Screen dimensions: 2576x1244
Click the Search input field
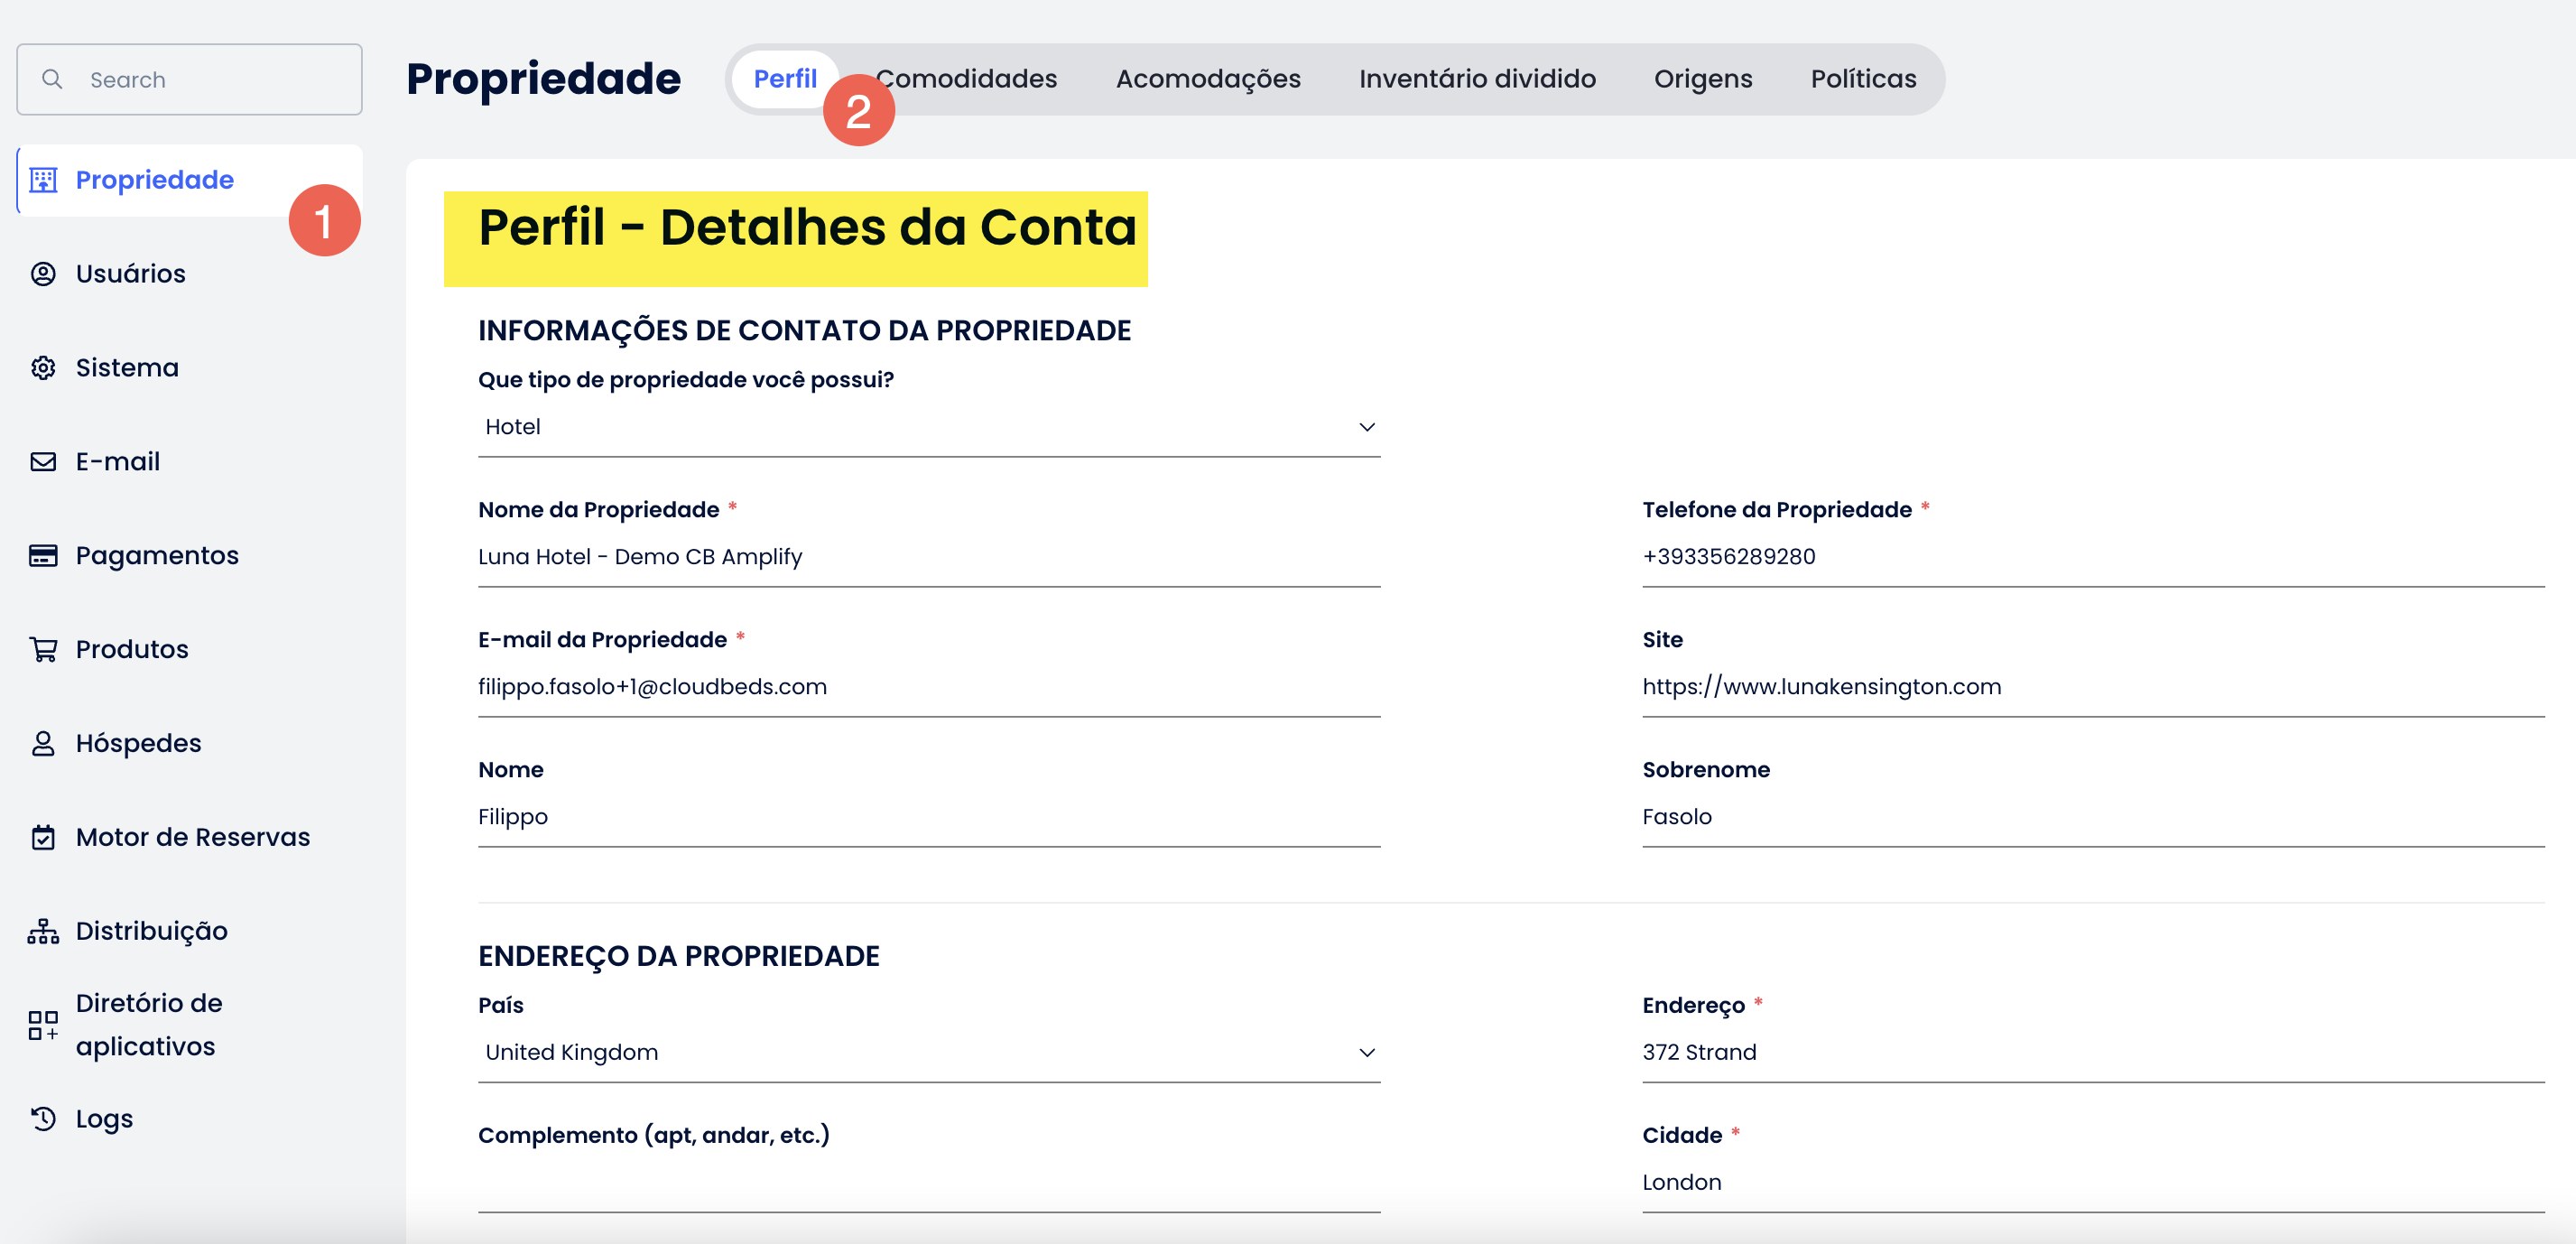coord(189,79)
